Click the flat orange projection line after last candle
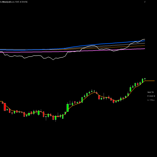 click(150, 81)
